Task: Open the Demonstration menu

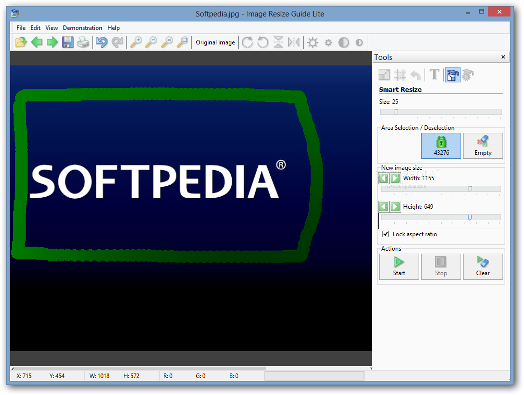Action: [x=82, y=28]
